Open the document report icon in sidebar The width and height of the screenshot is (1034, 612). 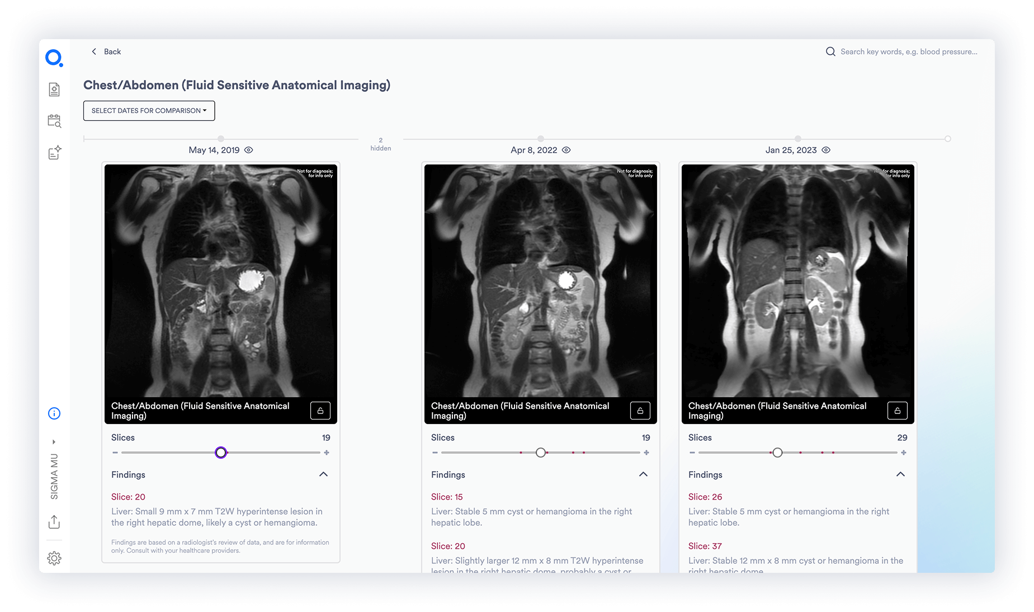pyautogui.click(x=54, y=89)
